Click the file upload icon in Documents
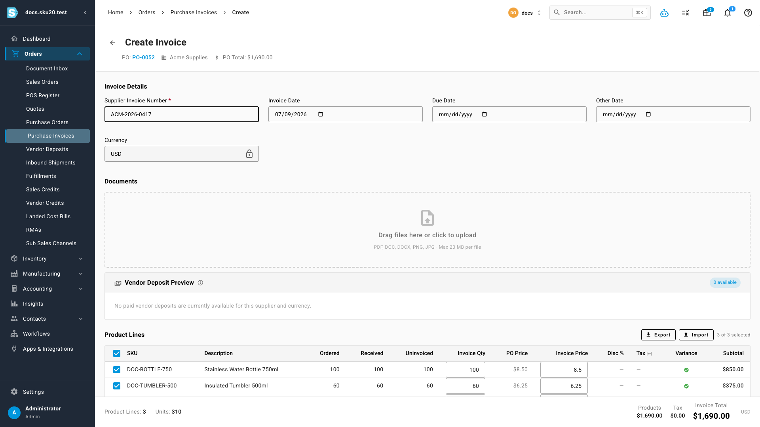The width and height of the screenshot is (760, 427). click(x=427, y=218)
